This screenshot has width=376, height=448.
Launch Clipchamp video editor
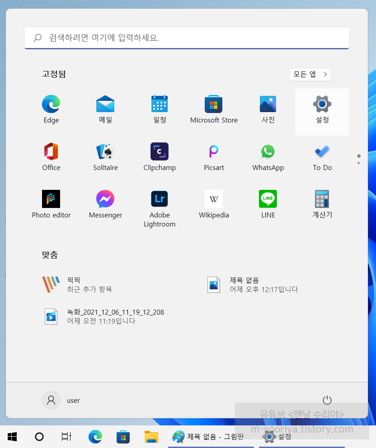pos(160,157)
